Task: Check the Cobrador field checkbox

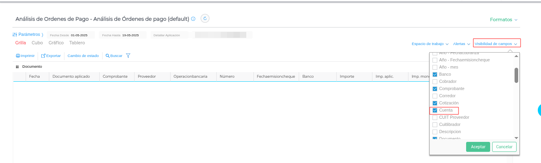Action: point(435,82)
